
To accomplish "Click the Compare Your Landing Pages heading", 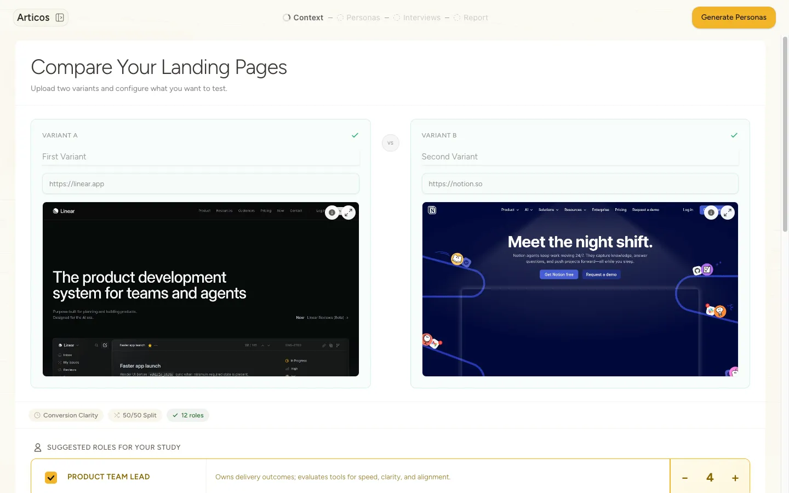I will pyautogui.click(x=159, y=67).
